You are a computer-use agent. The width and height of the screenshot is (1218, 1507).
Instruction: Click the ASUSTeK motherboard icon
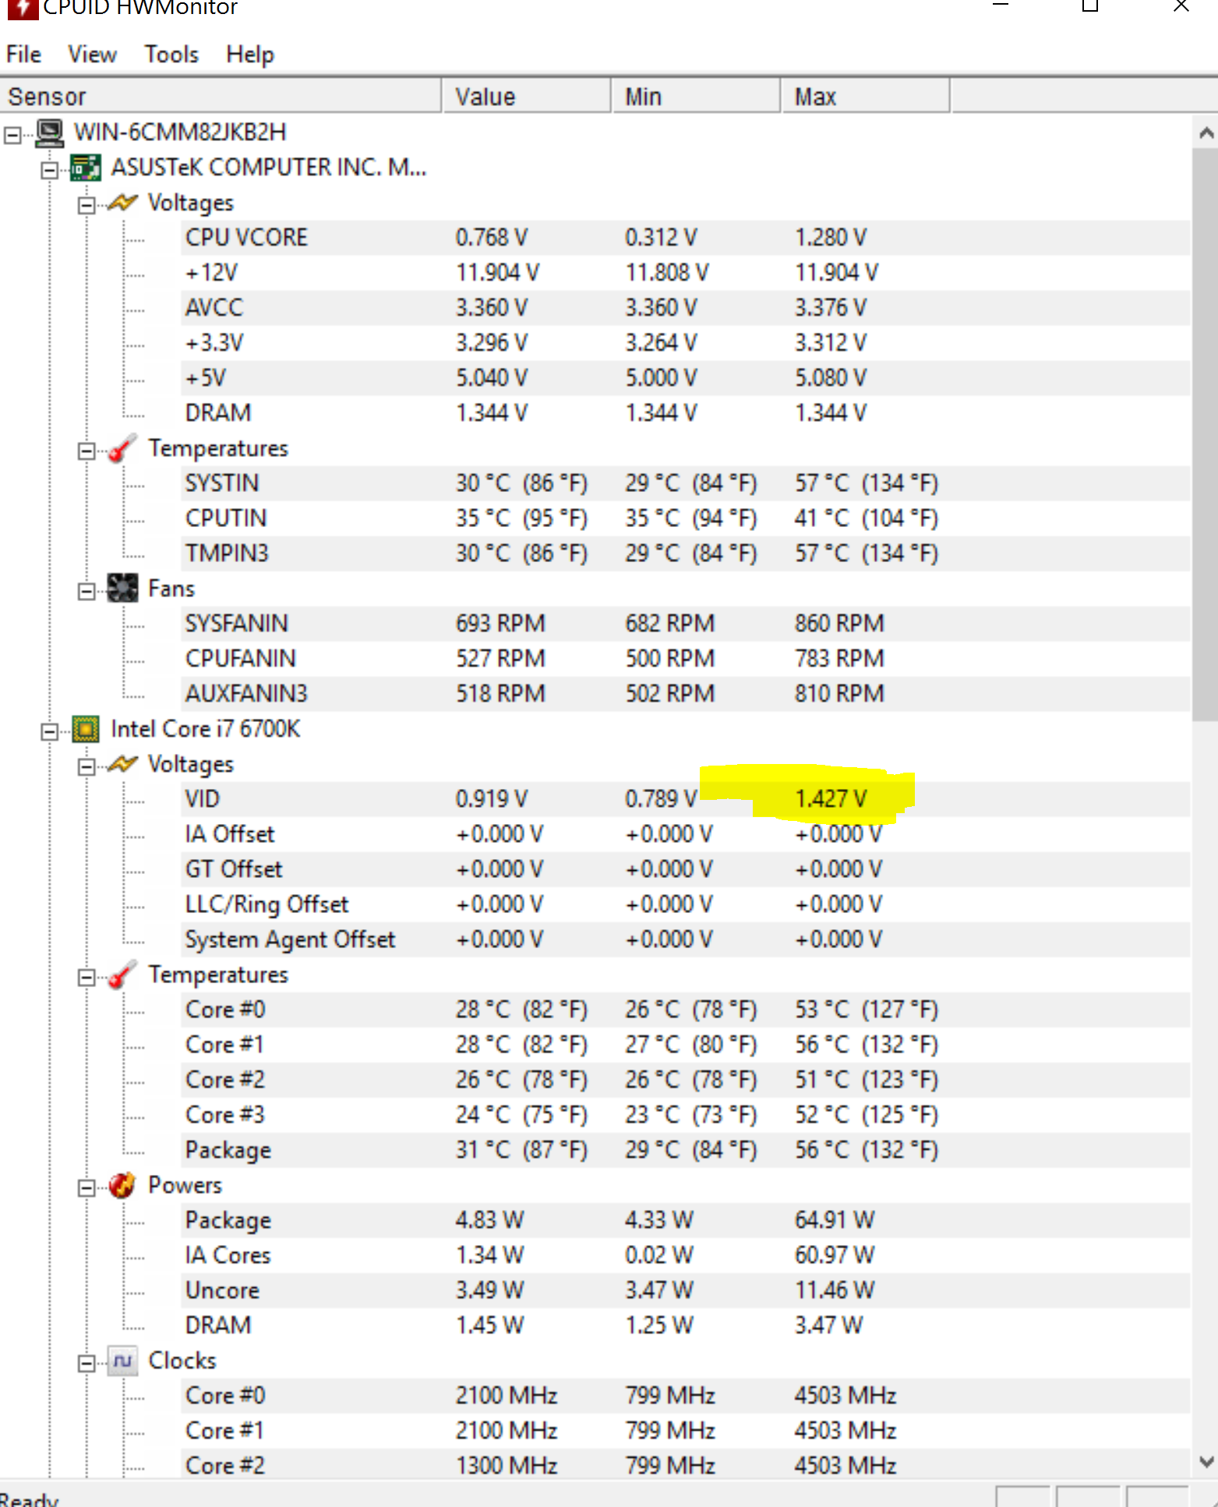86,168
